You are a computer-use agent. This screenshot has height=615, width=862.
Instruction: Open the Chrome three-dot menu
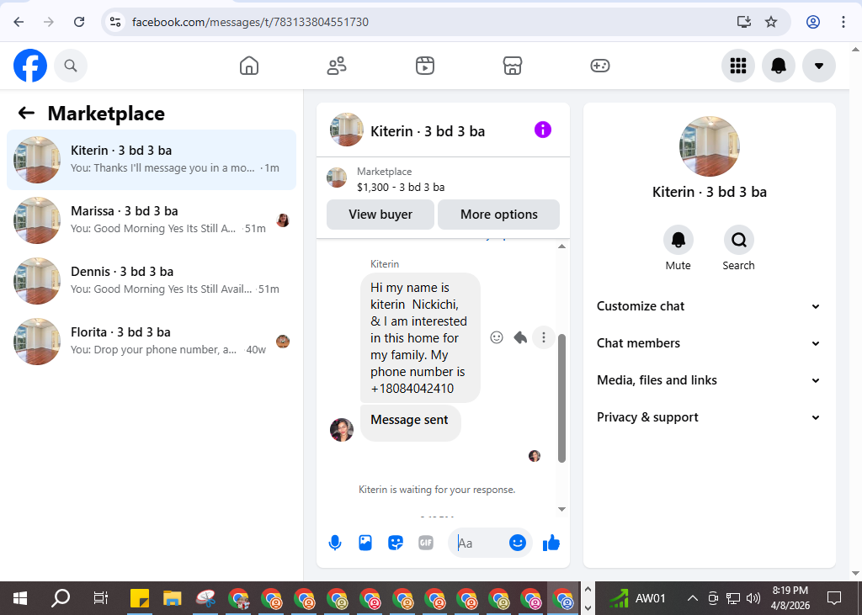[x=843, y=22]
